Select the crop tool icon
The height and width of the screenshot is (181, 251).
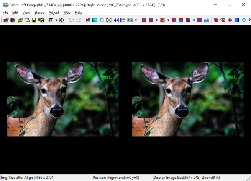coord(51,20)
